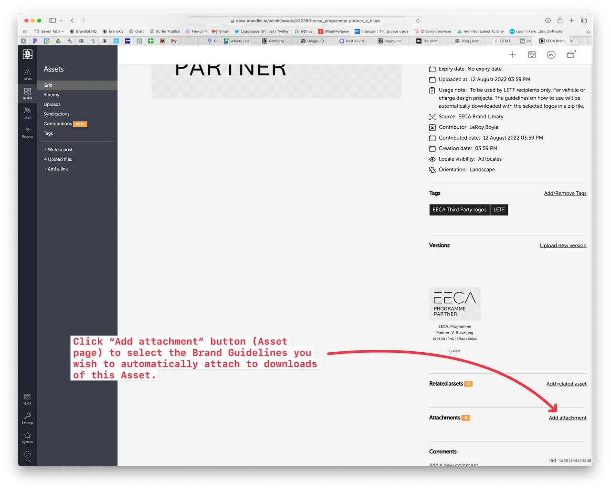Click + Upload files
Screen dimensions: 611x490
[58, 159]
